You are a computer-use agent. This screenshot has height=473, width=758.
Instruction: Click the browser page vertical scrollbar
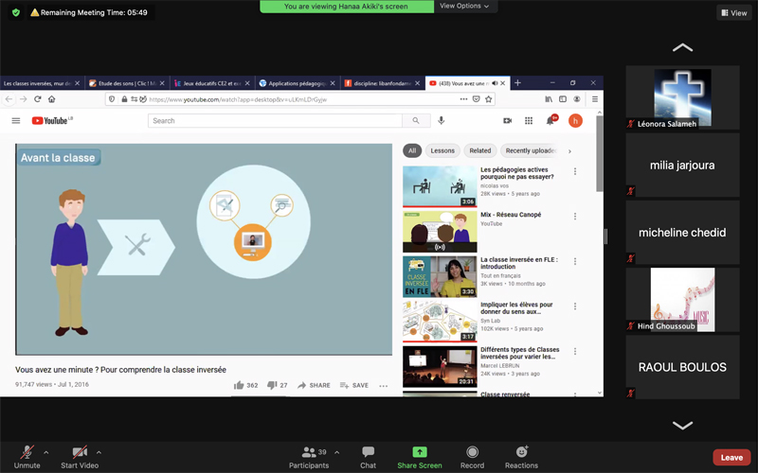pos(600,154)
